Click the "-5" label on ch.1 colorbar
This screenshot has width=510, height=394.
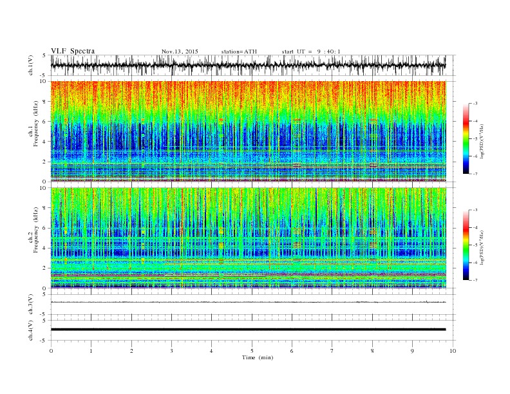475,138
